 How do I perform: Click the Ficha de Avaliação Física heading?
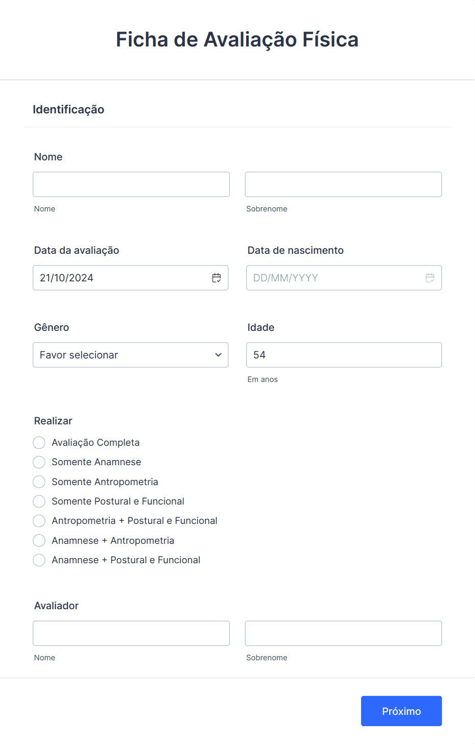pyautogui.click(x=237, y=40)
